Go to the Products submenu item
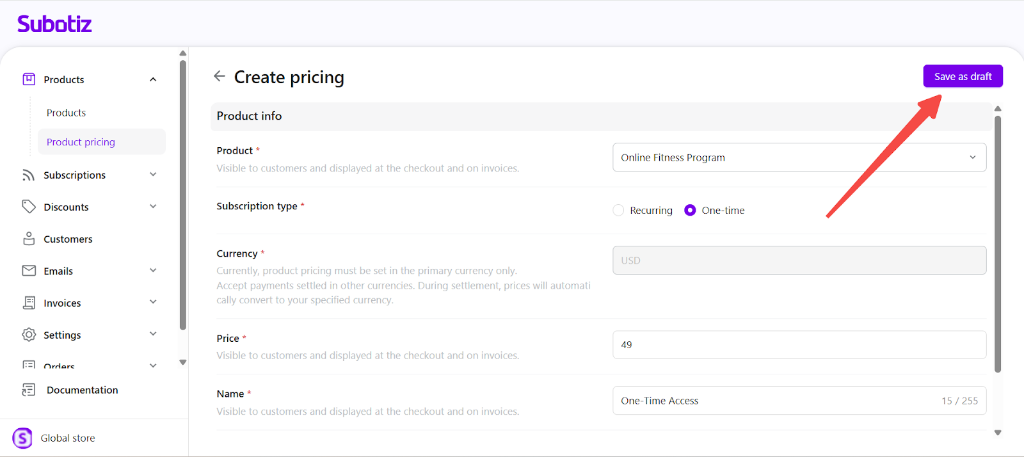Image resolution: width=1024 pixels, height=457 pixels. 66,113
